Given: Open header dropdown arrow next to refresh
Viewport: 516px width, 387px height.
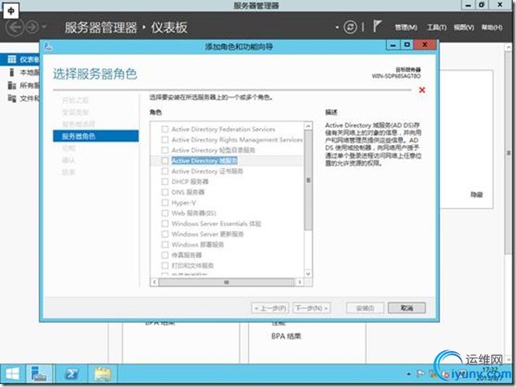Looking at the screenshot, I should pyautogui.click(x=337, y=27).
